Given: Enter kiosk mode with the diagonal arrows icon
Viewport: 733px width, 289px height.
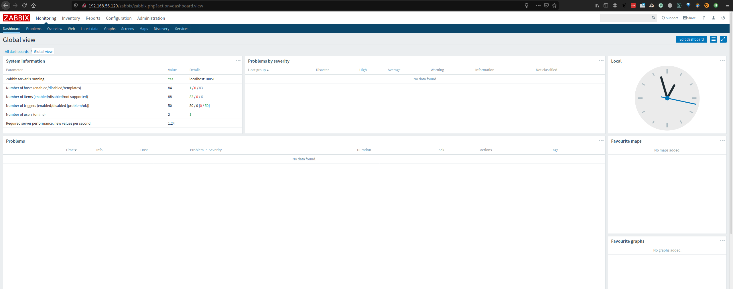Looking at the screenshot, I should pyautogui.click(x=723, y=39).
